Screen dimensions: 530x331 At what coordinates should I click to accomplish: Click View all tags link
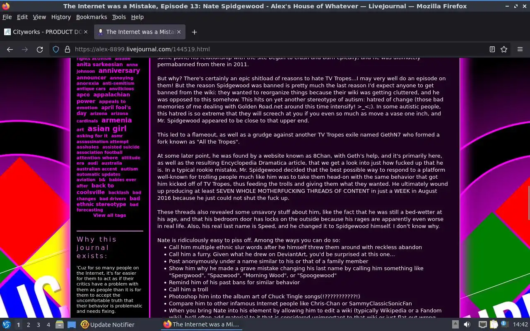(x=110, y=216)
